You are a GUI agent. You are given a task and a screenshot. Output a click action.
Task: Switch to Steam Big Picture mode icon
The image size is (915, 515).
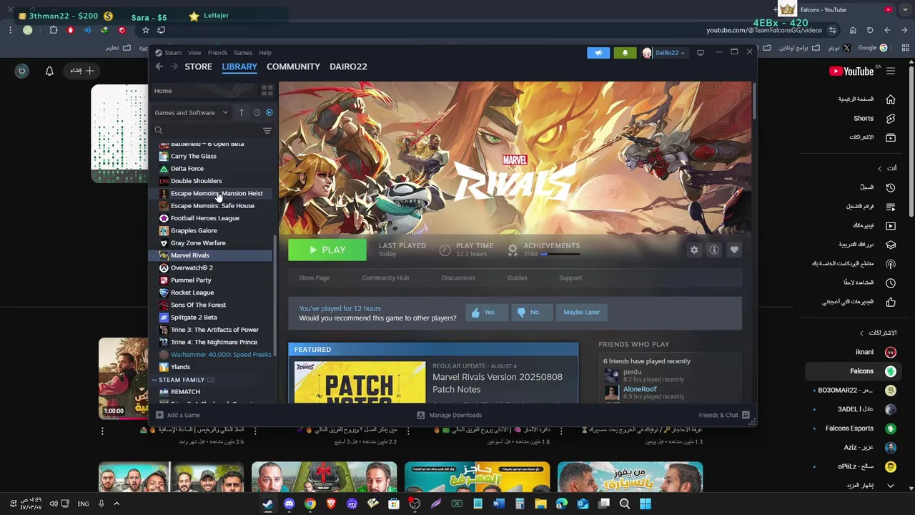click(x=701, y=52)
